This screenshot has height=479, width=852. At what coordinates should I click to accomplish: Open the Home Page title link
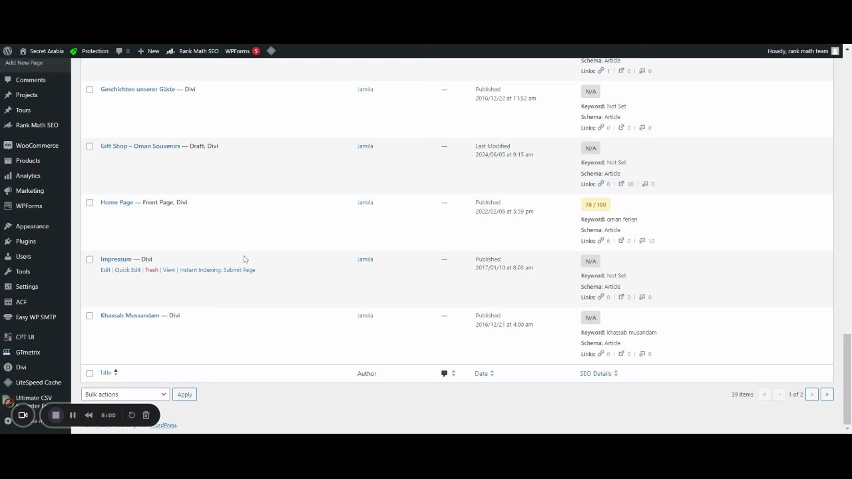tap(116, 202)
